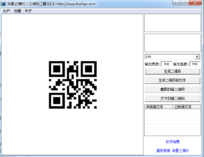Click the top empty text box

pyautogui.click(x=172, y=23)
